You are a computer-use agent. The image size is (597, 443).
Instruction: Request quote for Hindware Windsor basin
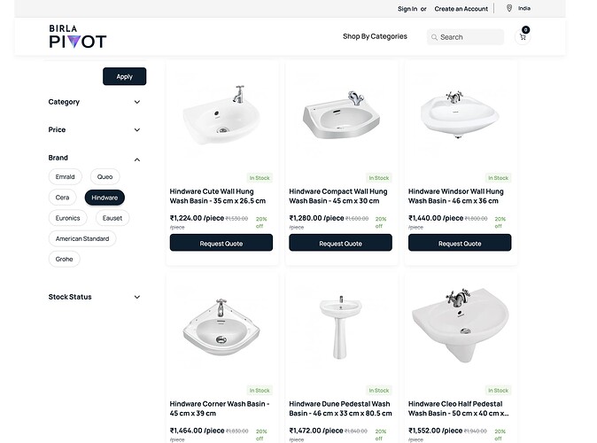[459, 243]
